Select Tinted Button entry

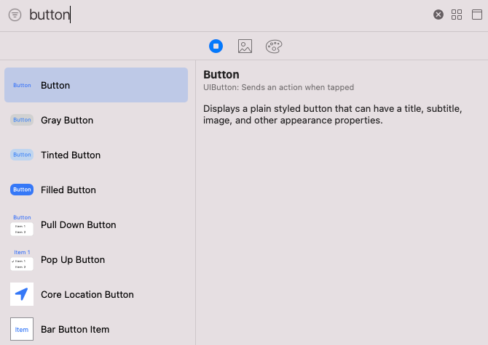(x=96, y=155)
